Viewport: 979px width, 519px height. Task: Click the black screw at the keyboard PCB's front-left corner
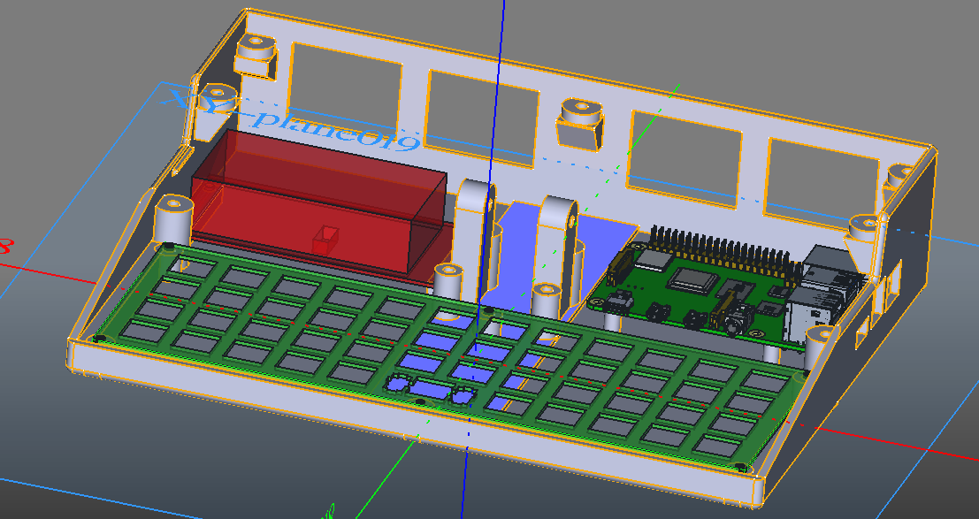coord(99,339)
